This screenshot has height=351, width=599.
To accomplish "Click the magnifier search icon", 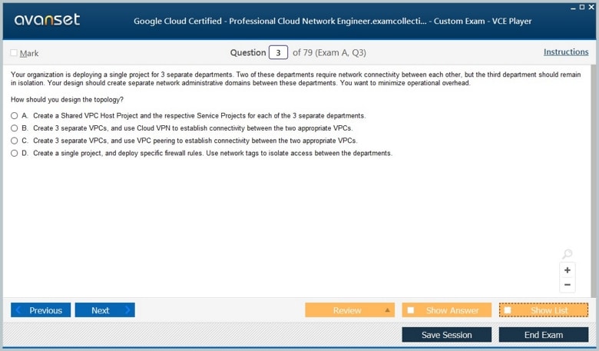I will click(568, 253).
